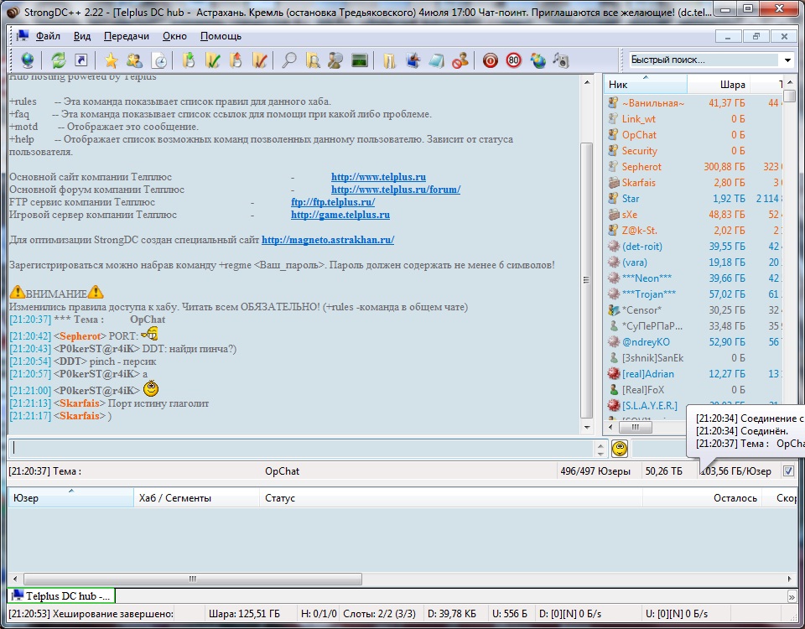Screen dimensions: 805x629
Task: Open the telplus.ru/forum link
Action: pyautogui.click(x=396, y=190)
